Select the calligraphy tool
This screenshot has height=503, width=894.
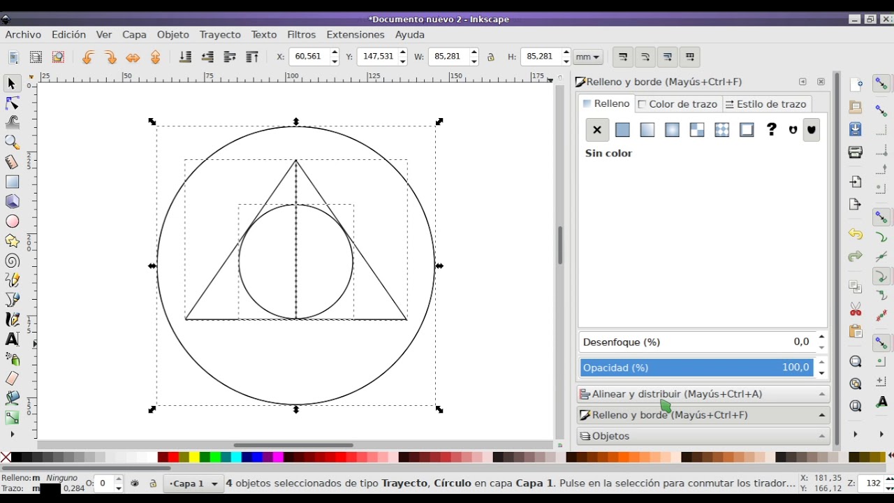point(12,319)
